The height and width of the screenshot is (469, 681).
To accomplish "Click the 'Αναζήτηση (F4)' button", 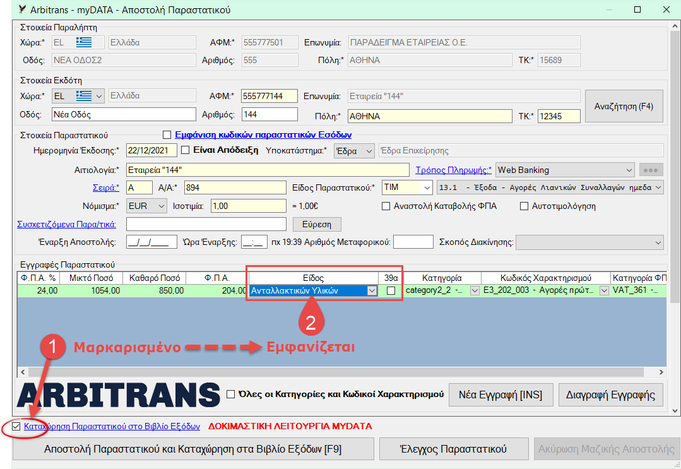I will [624, 107].
